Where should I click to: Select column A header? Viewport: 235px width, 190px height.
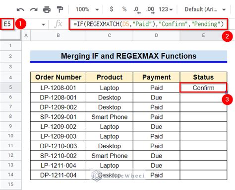26,35
